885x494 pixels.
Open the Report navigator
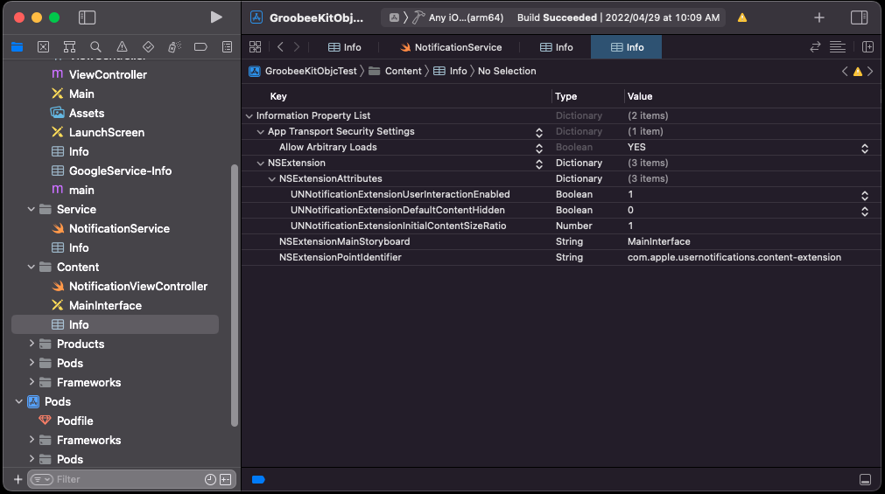tap(227, 47)
